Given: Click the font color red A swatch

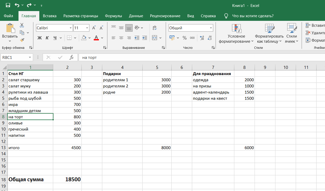Looking at the screenshot, I should [96, 38].
